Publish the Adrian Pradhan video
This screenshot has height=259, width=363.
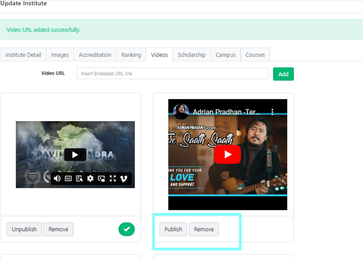click(x=173, y=229)
